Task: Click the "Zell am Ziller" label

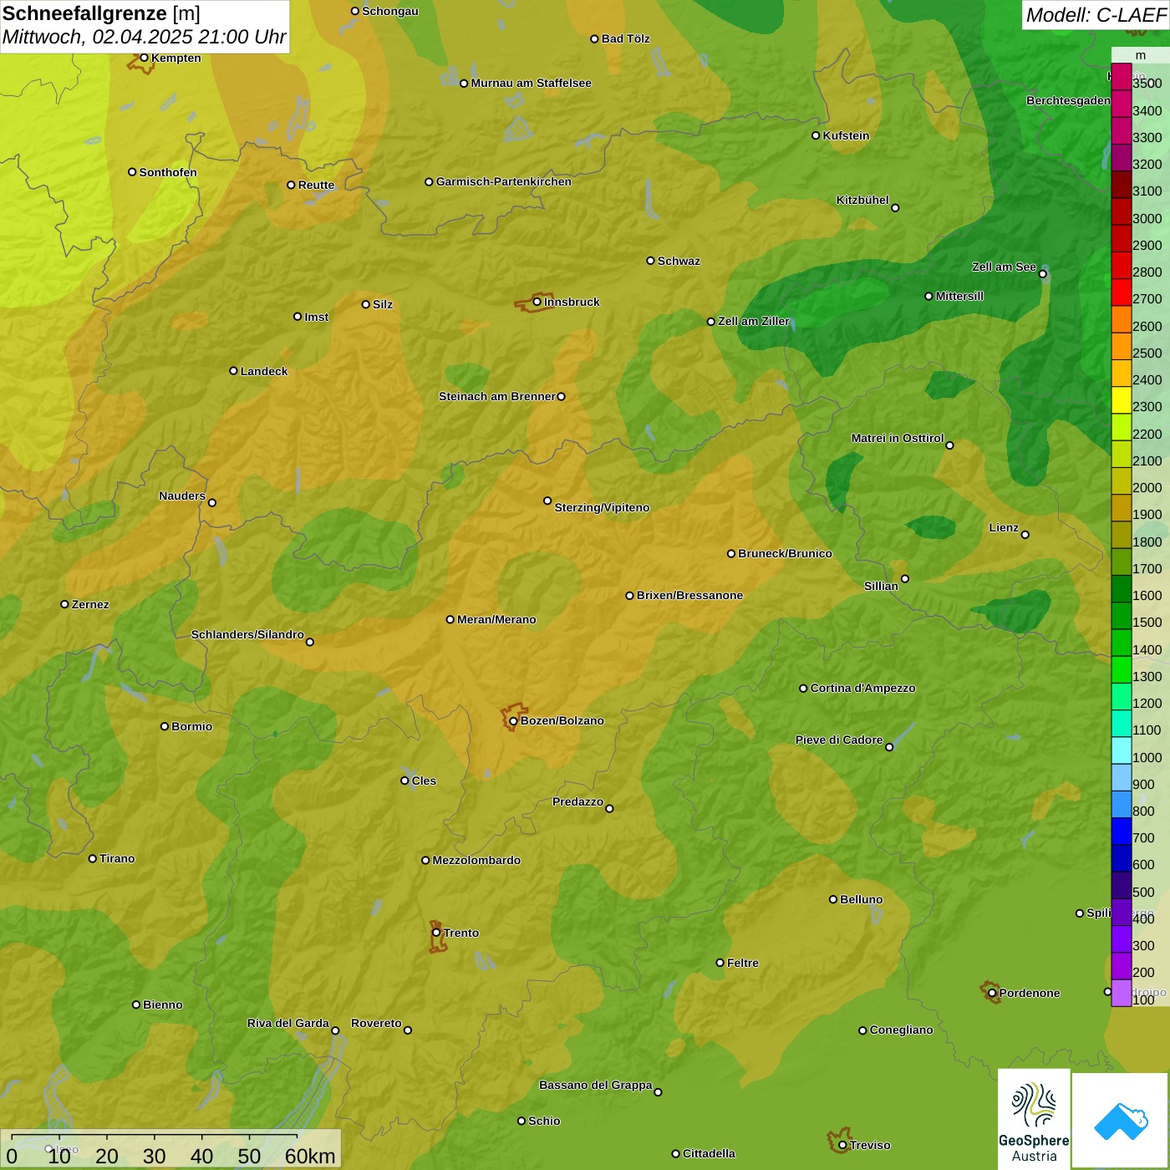Action: (754, 321)
